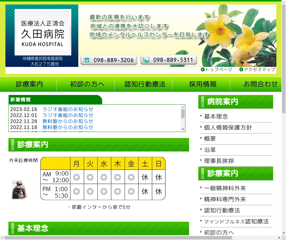Click the green arrow icon before トップページ
Screen dimensions: 286x240
click(x=203, y=70)
